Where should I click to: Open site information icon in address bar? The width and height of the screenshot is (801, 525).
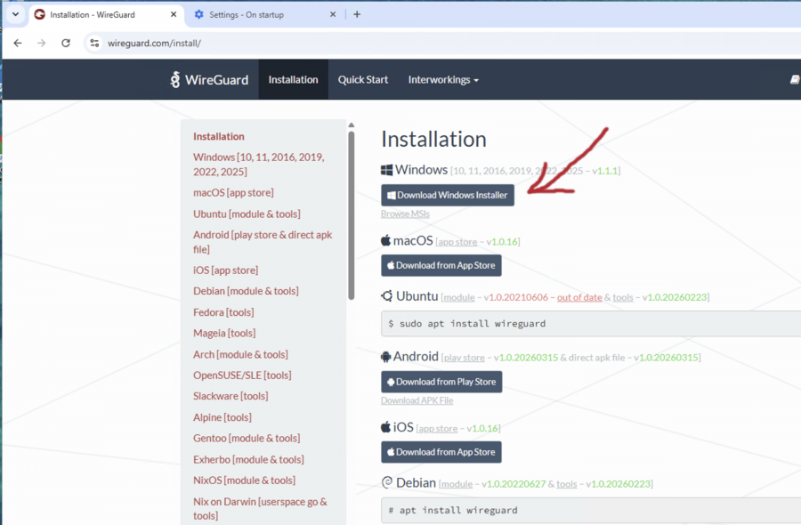pos(94,44)
